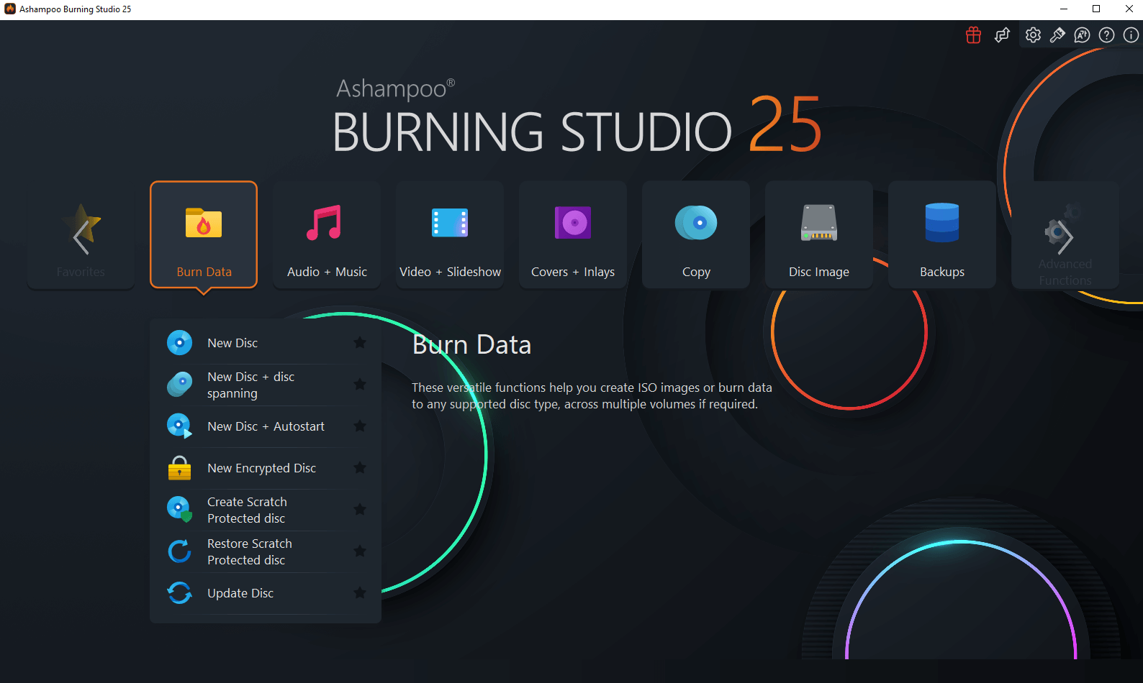Show about info with the info icon
The image size is (1143, 683).
point(1131,35)
